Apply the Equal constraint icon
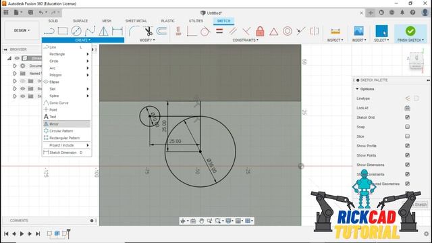 [x=219, y=31]
